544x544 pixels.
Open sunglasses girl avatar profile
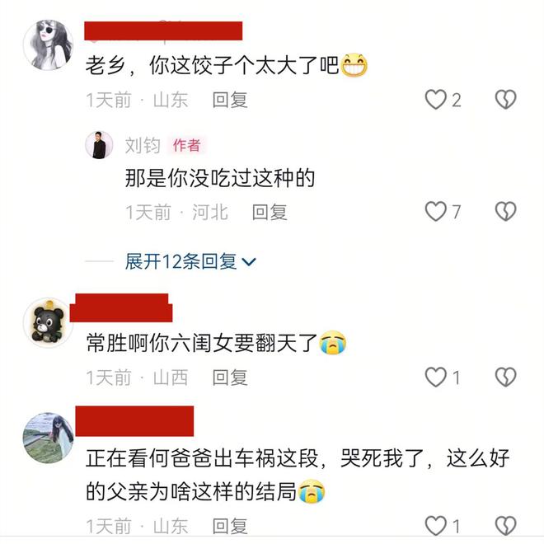[x=49, y=45]
